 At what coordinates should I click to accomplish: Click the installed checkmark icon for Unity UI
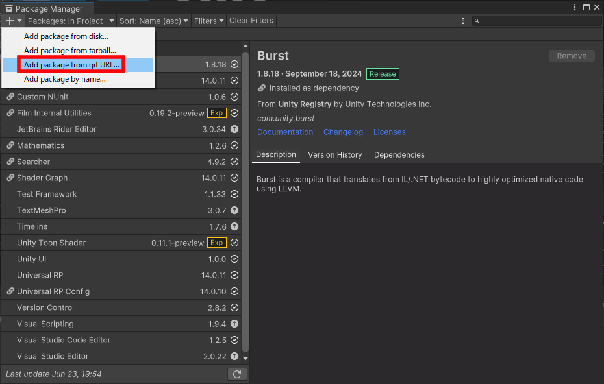click(x=234, y=259)
